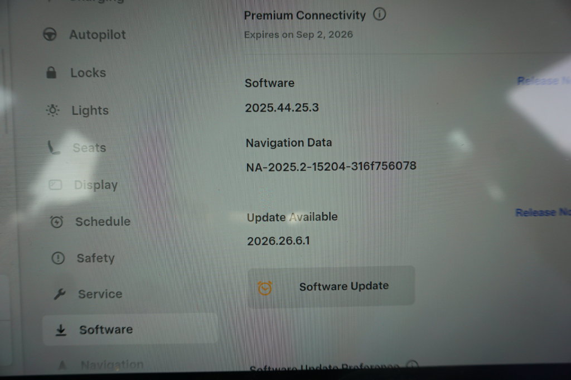Screen dimensions: 571x380
Task: Click the 'Expires on Sep 2, 2026' text
Action: coord(298,35)
